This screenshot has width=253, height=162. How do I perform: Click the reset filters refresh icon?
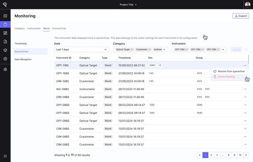coord(247,49)
